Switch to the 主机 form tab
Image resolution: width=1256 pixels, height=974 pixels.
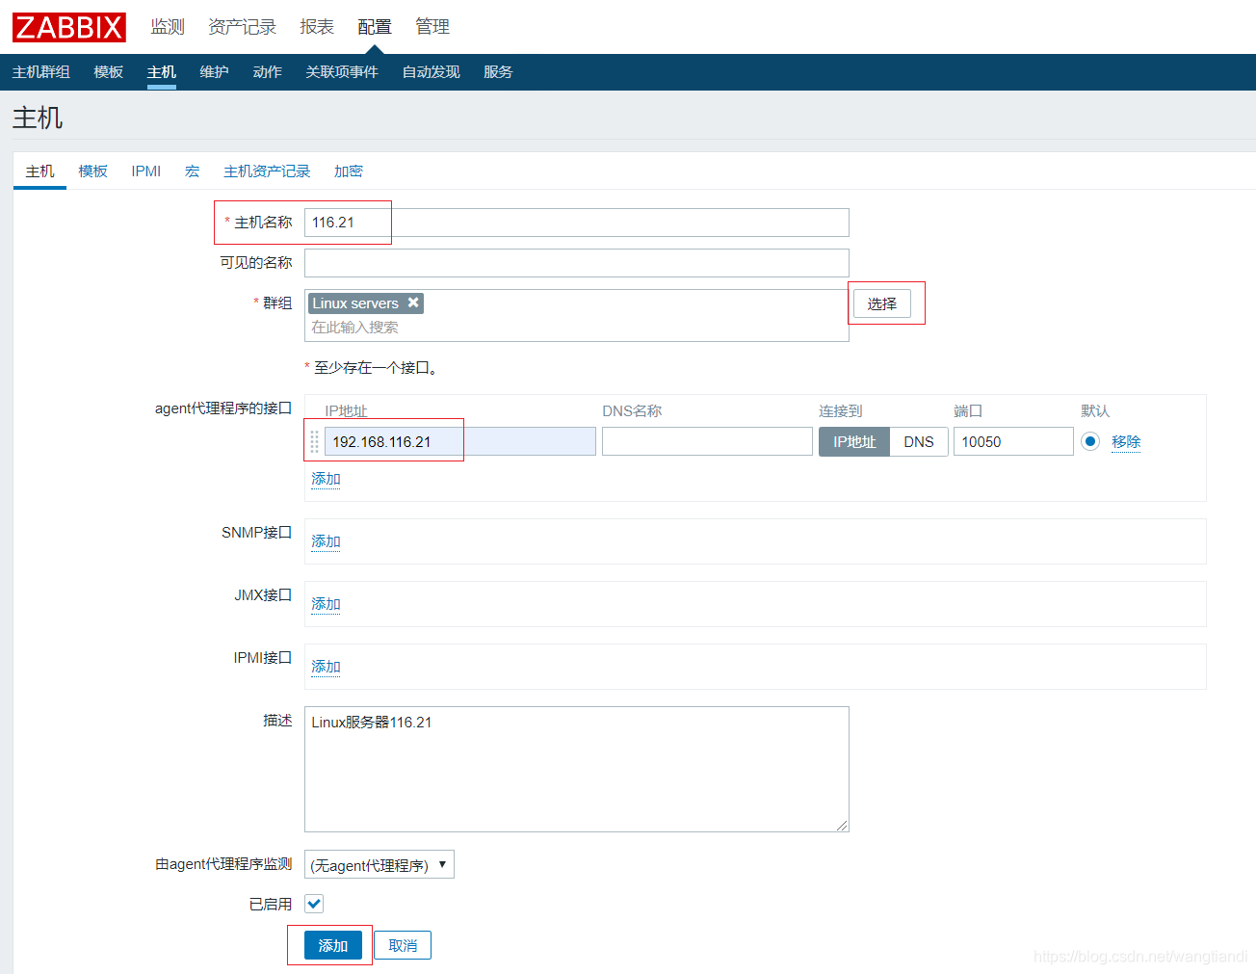39,171
